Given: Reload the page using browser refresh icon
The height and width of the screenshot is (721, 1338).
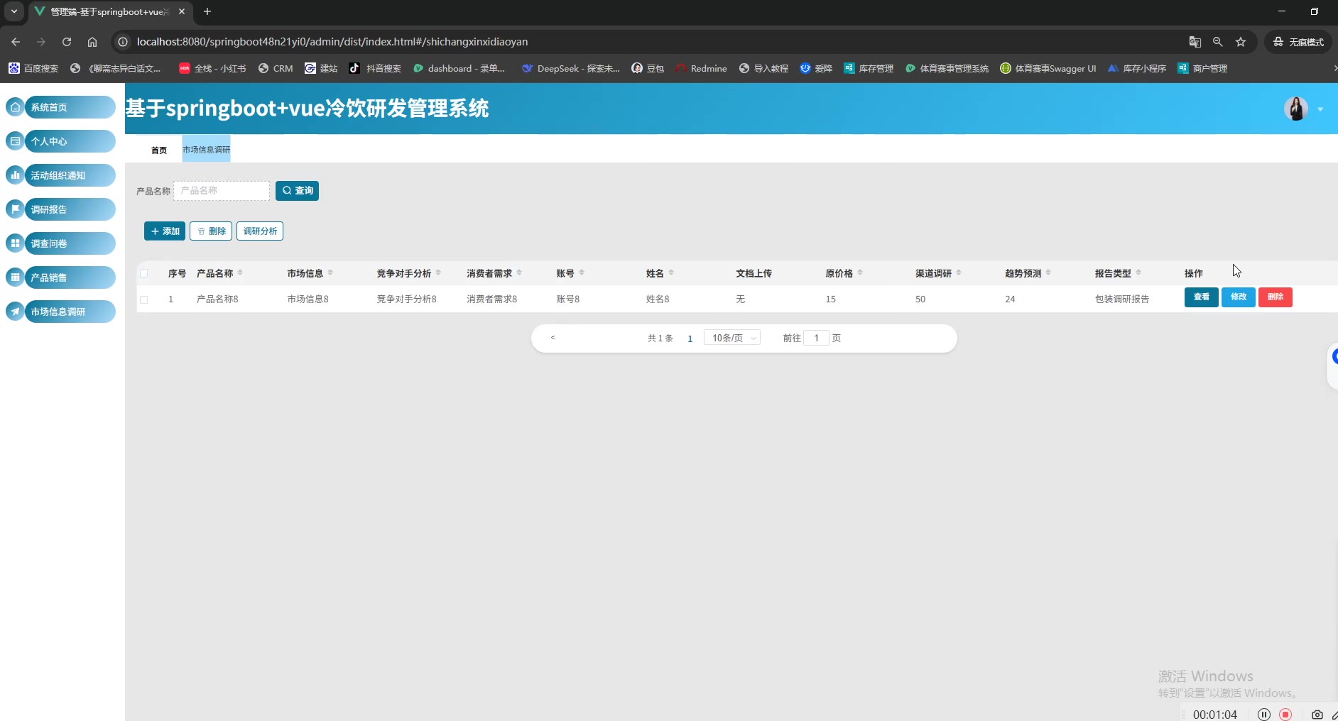Looking at the screenshot, I should pyautogui.click(x=67, y=42).
